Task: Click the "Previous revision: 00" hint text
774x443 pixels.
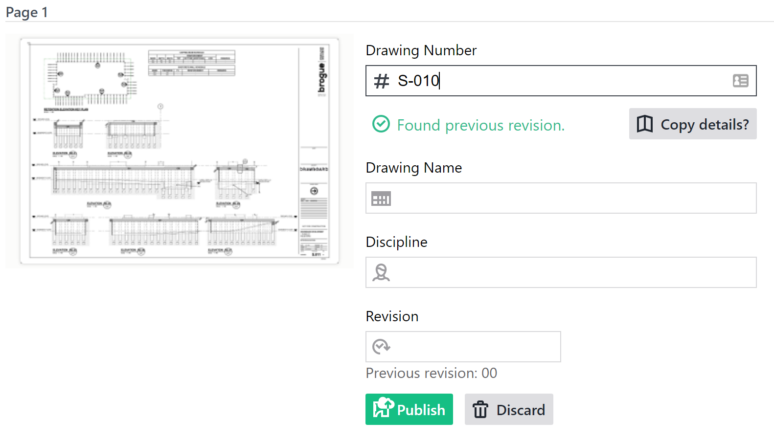Action: coord(431,374)
